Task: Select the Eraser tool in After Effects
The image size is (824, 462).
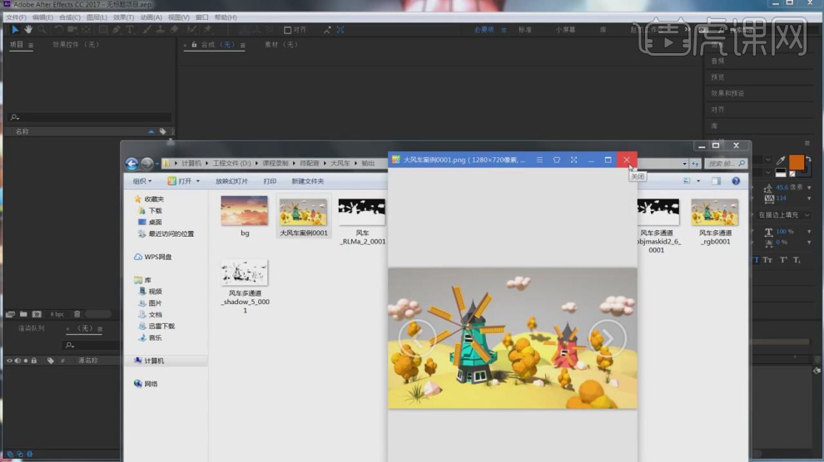Action: point(175,30)
